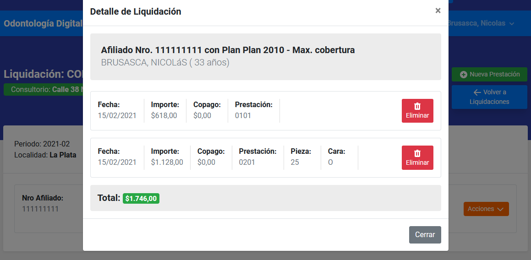Viewport: 531px width, 260px height.
Task: Select affiliate number 111111111 in the card
Action: (x=40, y=209)
